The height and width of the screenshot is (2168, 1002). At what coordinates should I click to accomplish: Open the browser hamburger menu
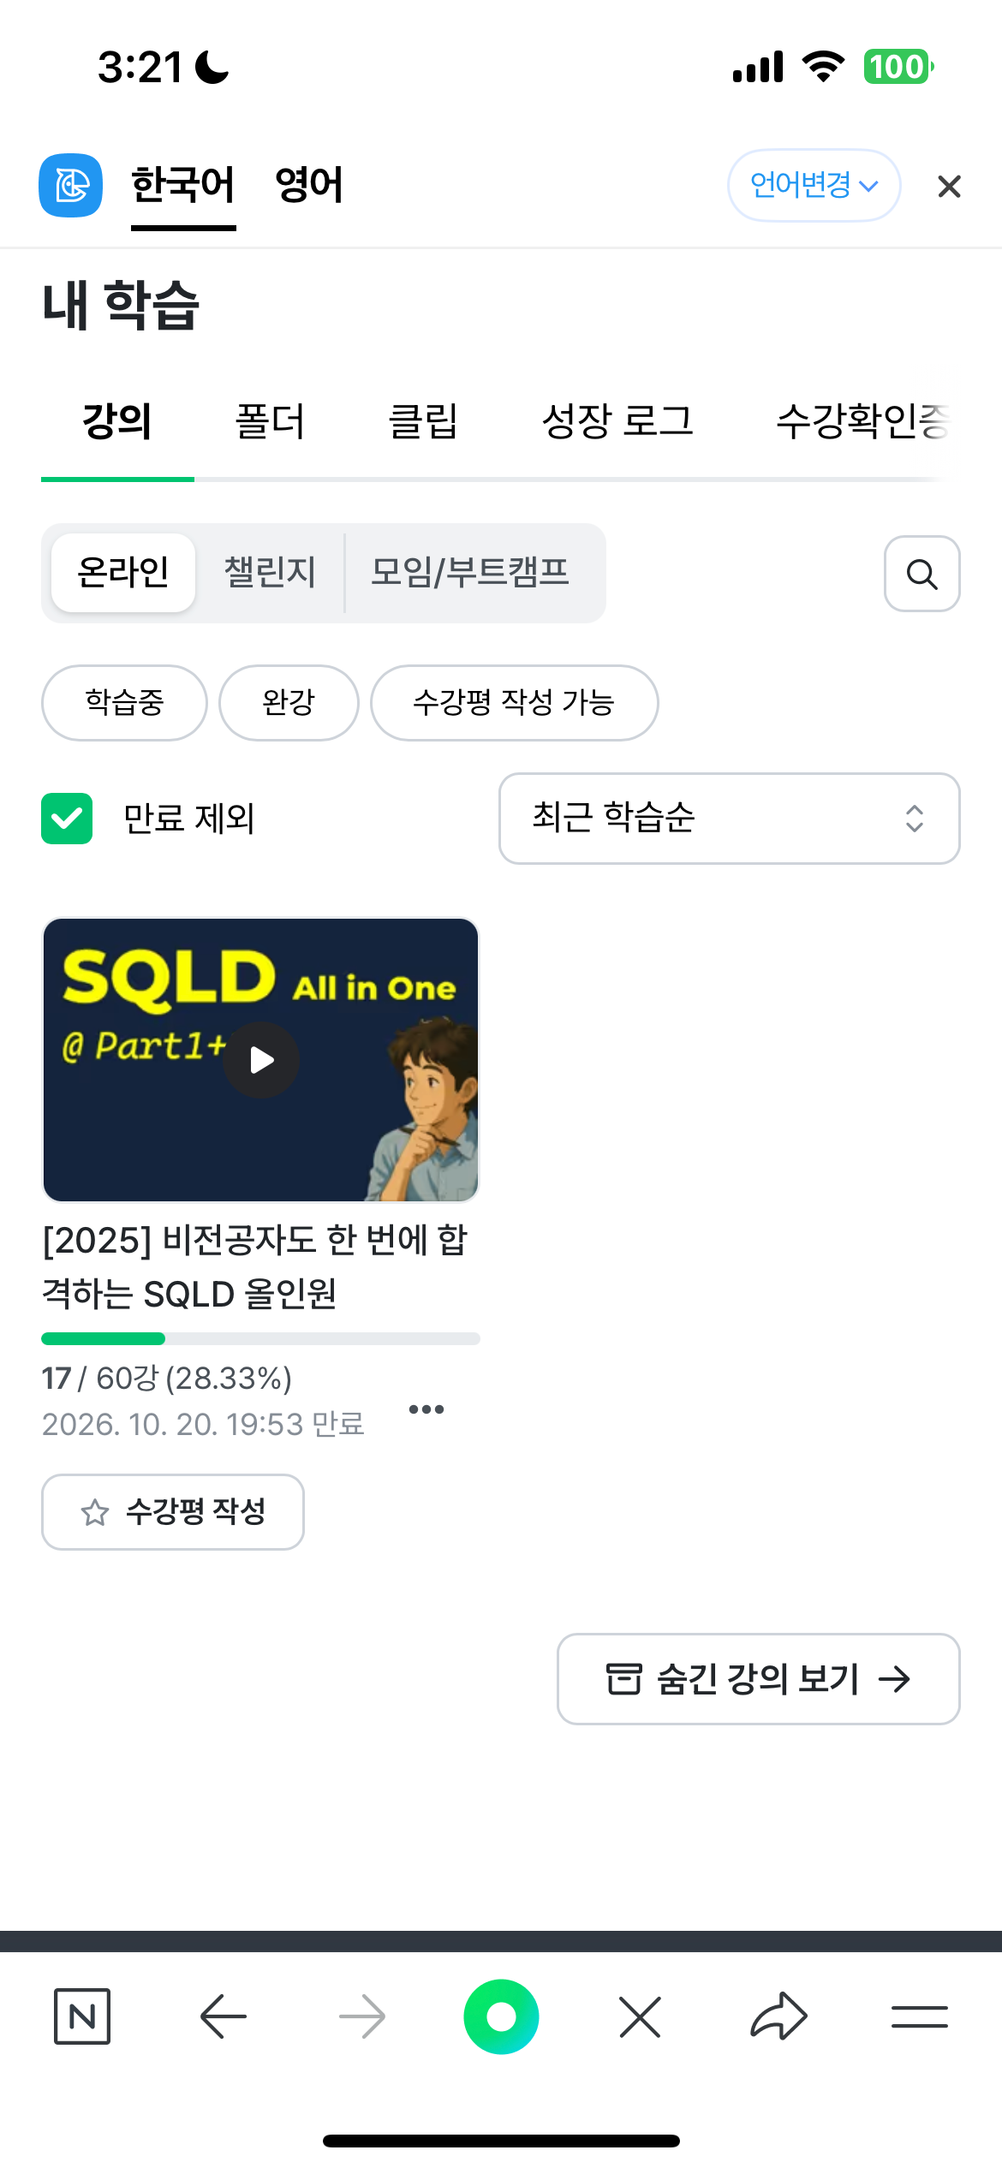pos(919,2016)
